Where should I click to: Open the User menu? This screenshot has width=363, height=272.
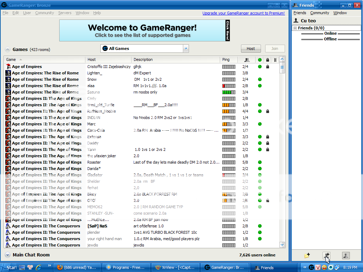pyautogui.click(x=27, y=13)
